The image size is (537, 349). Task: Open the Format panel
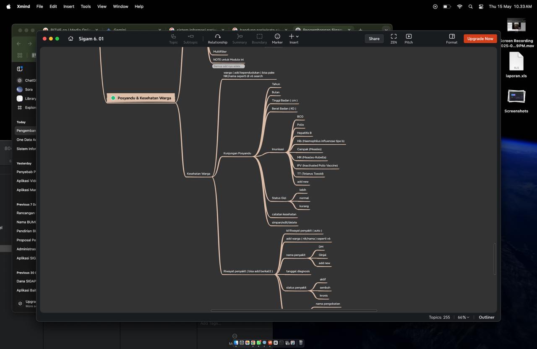point(452,39)
